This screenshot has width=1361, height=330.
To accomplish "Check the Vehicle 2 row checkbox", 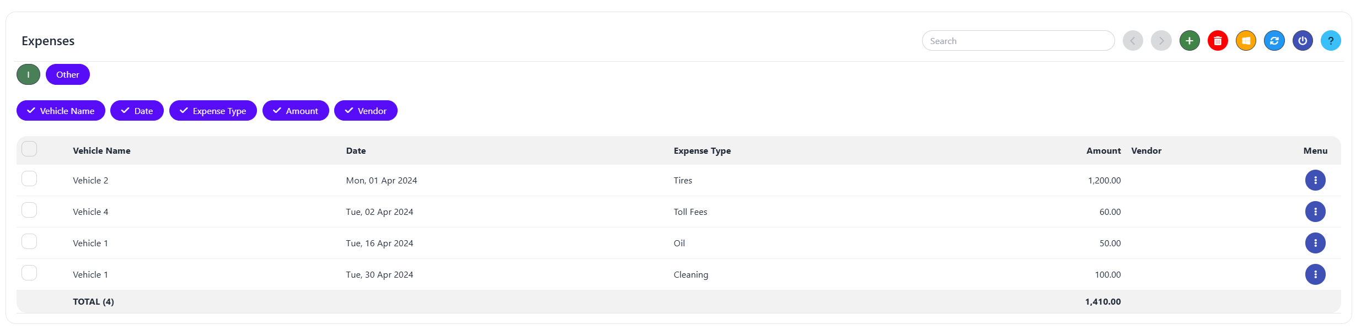I will point(29,178).
